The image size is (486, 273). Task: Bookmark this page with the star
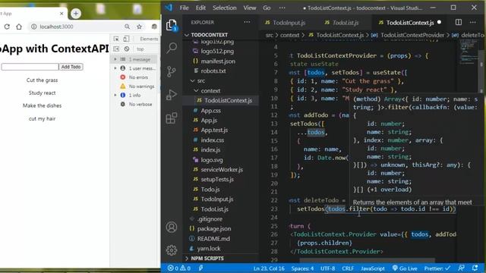(x=139, y=27)
